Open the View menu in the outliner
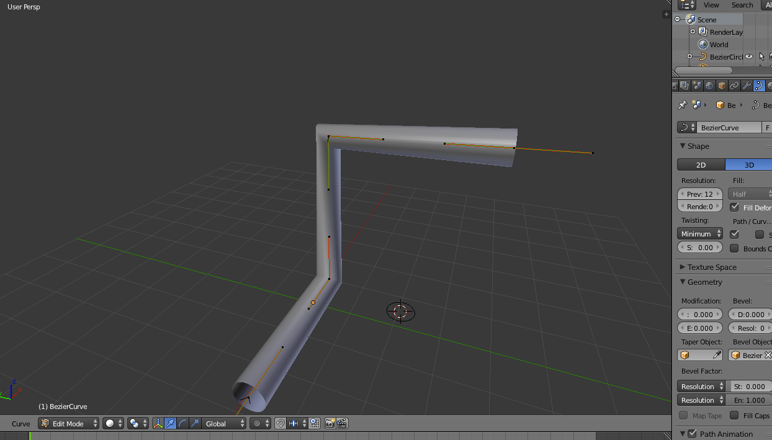This screenshot has height=440, width=772. 711,5
